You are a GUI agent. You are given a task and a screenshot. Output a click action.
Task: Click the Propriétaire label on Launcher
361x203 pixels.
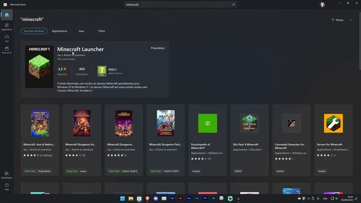[158, 48]
